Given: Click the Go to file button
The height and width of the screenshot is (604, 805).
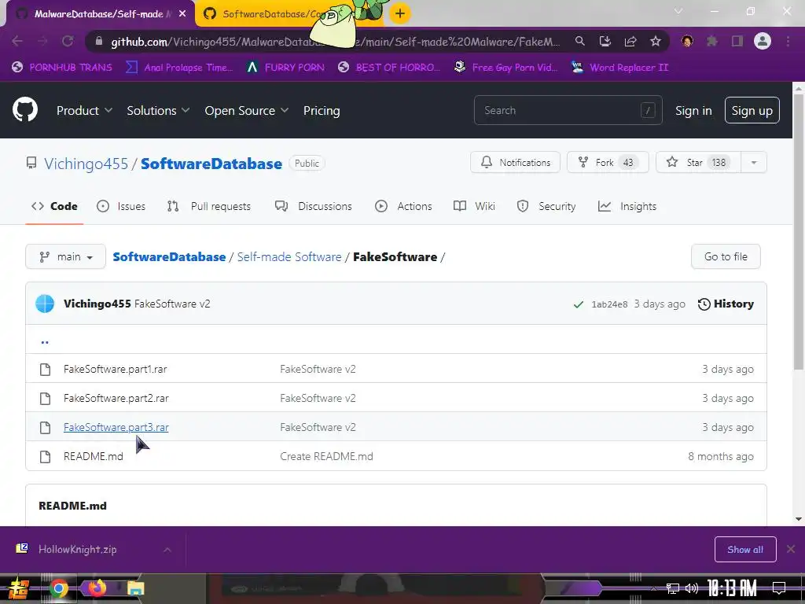Looking at the screenshot, I should coord(726,256).
